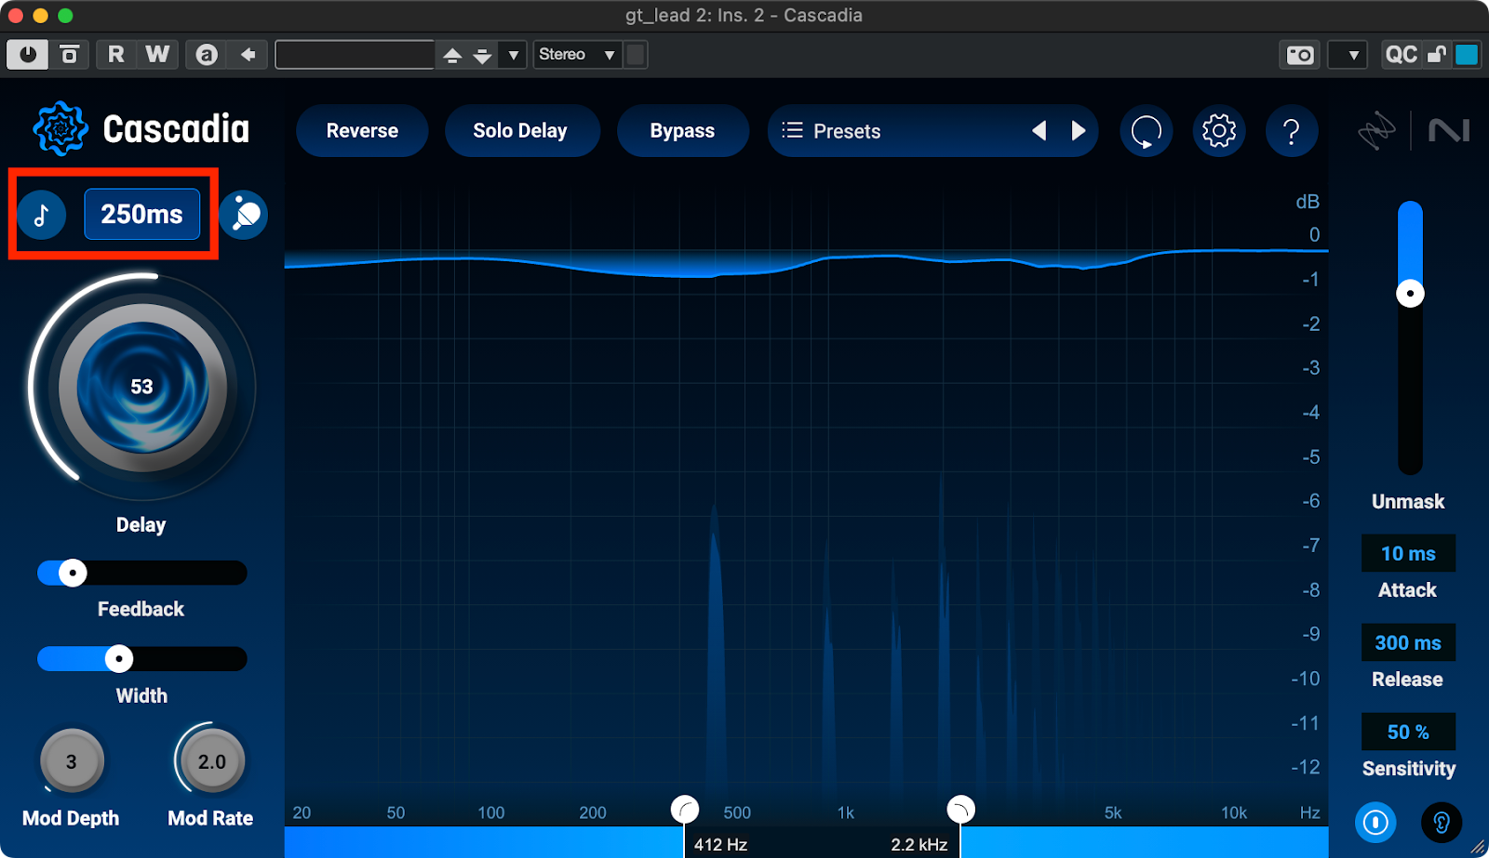The height and width of the screenshot is (858, 1489).
Task: Click the teal square indicator in toolbar
Action: pos(1467,55)
